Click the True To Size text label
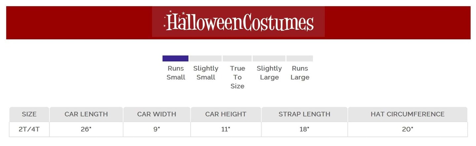This screenshot has width=476, height=146. coord(237,77)
